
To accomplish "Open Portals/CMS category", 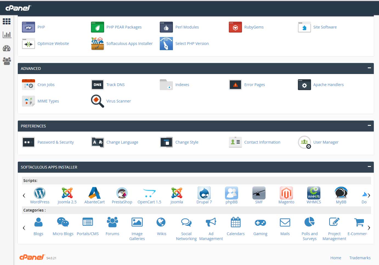I will point(88,226).
